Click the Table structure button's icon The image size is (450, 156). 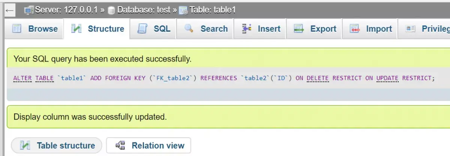25,145
